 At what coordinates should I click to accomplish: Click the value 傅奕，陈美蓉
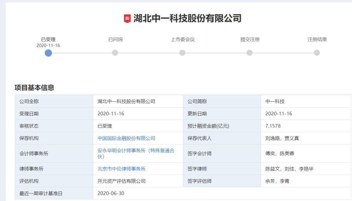click(280, 153)
